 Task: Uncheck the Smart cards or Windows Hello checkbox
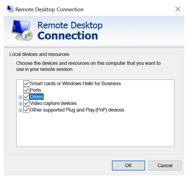coord(26,83)
